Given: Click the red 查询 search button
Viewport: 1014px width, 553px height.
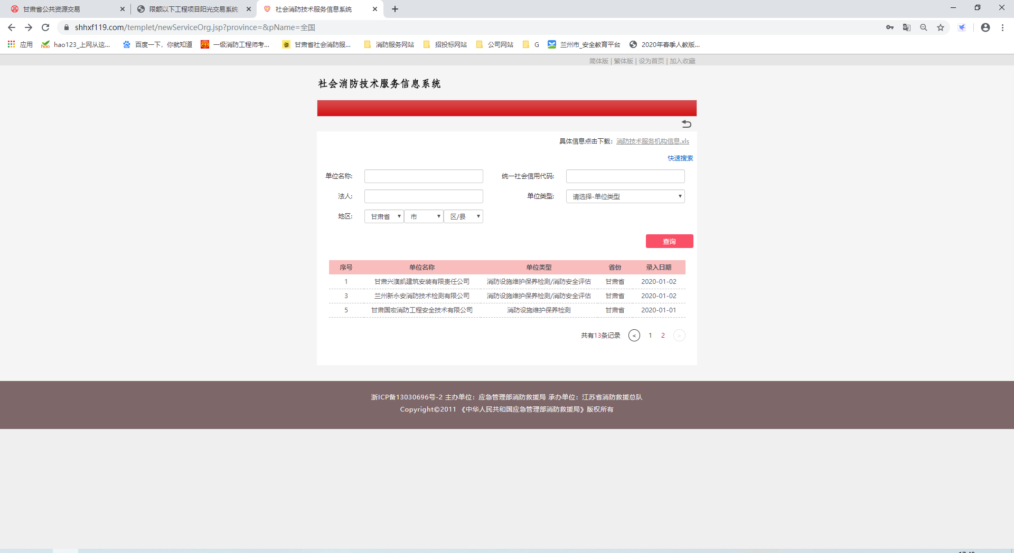Looking at the screenshot, I should click(x=669, y=241).
